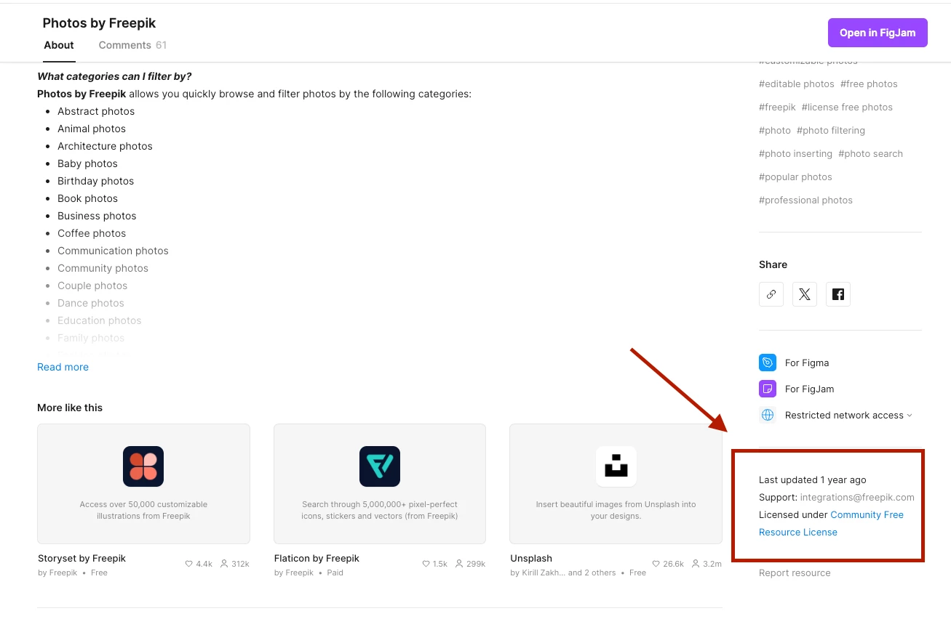Click the users icon showing 312k

[224, 564]
